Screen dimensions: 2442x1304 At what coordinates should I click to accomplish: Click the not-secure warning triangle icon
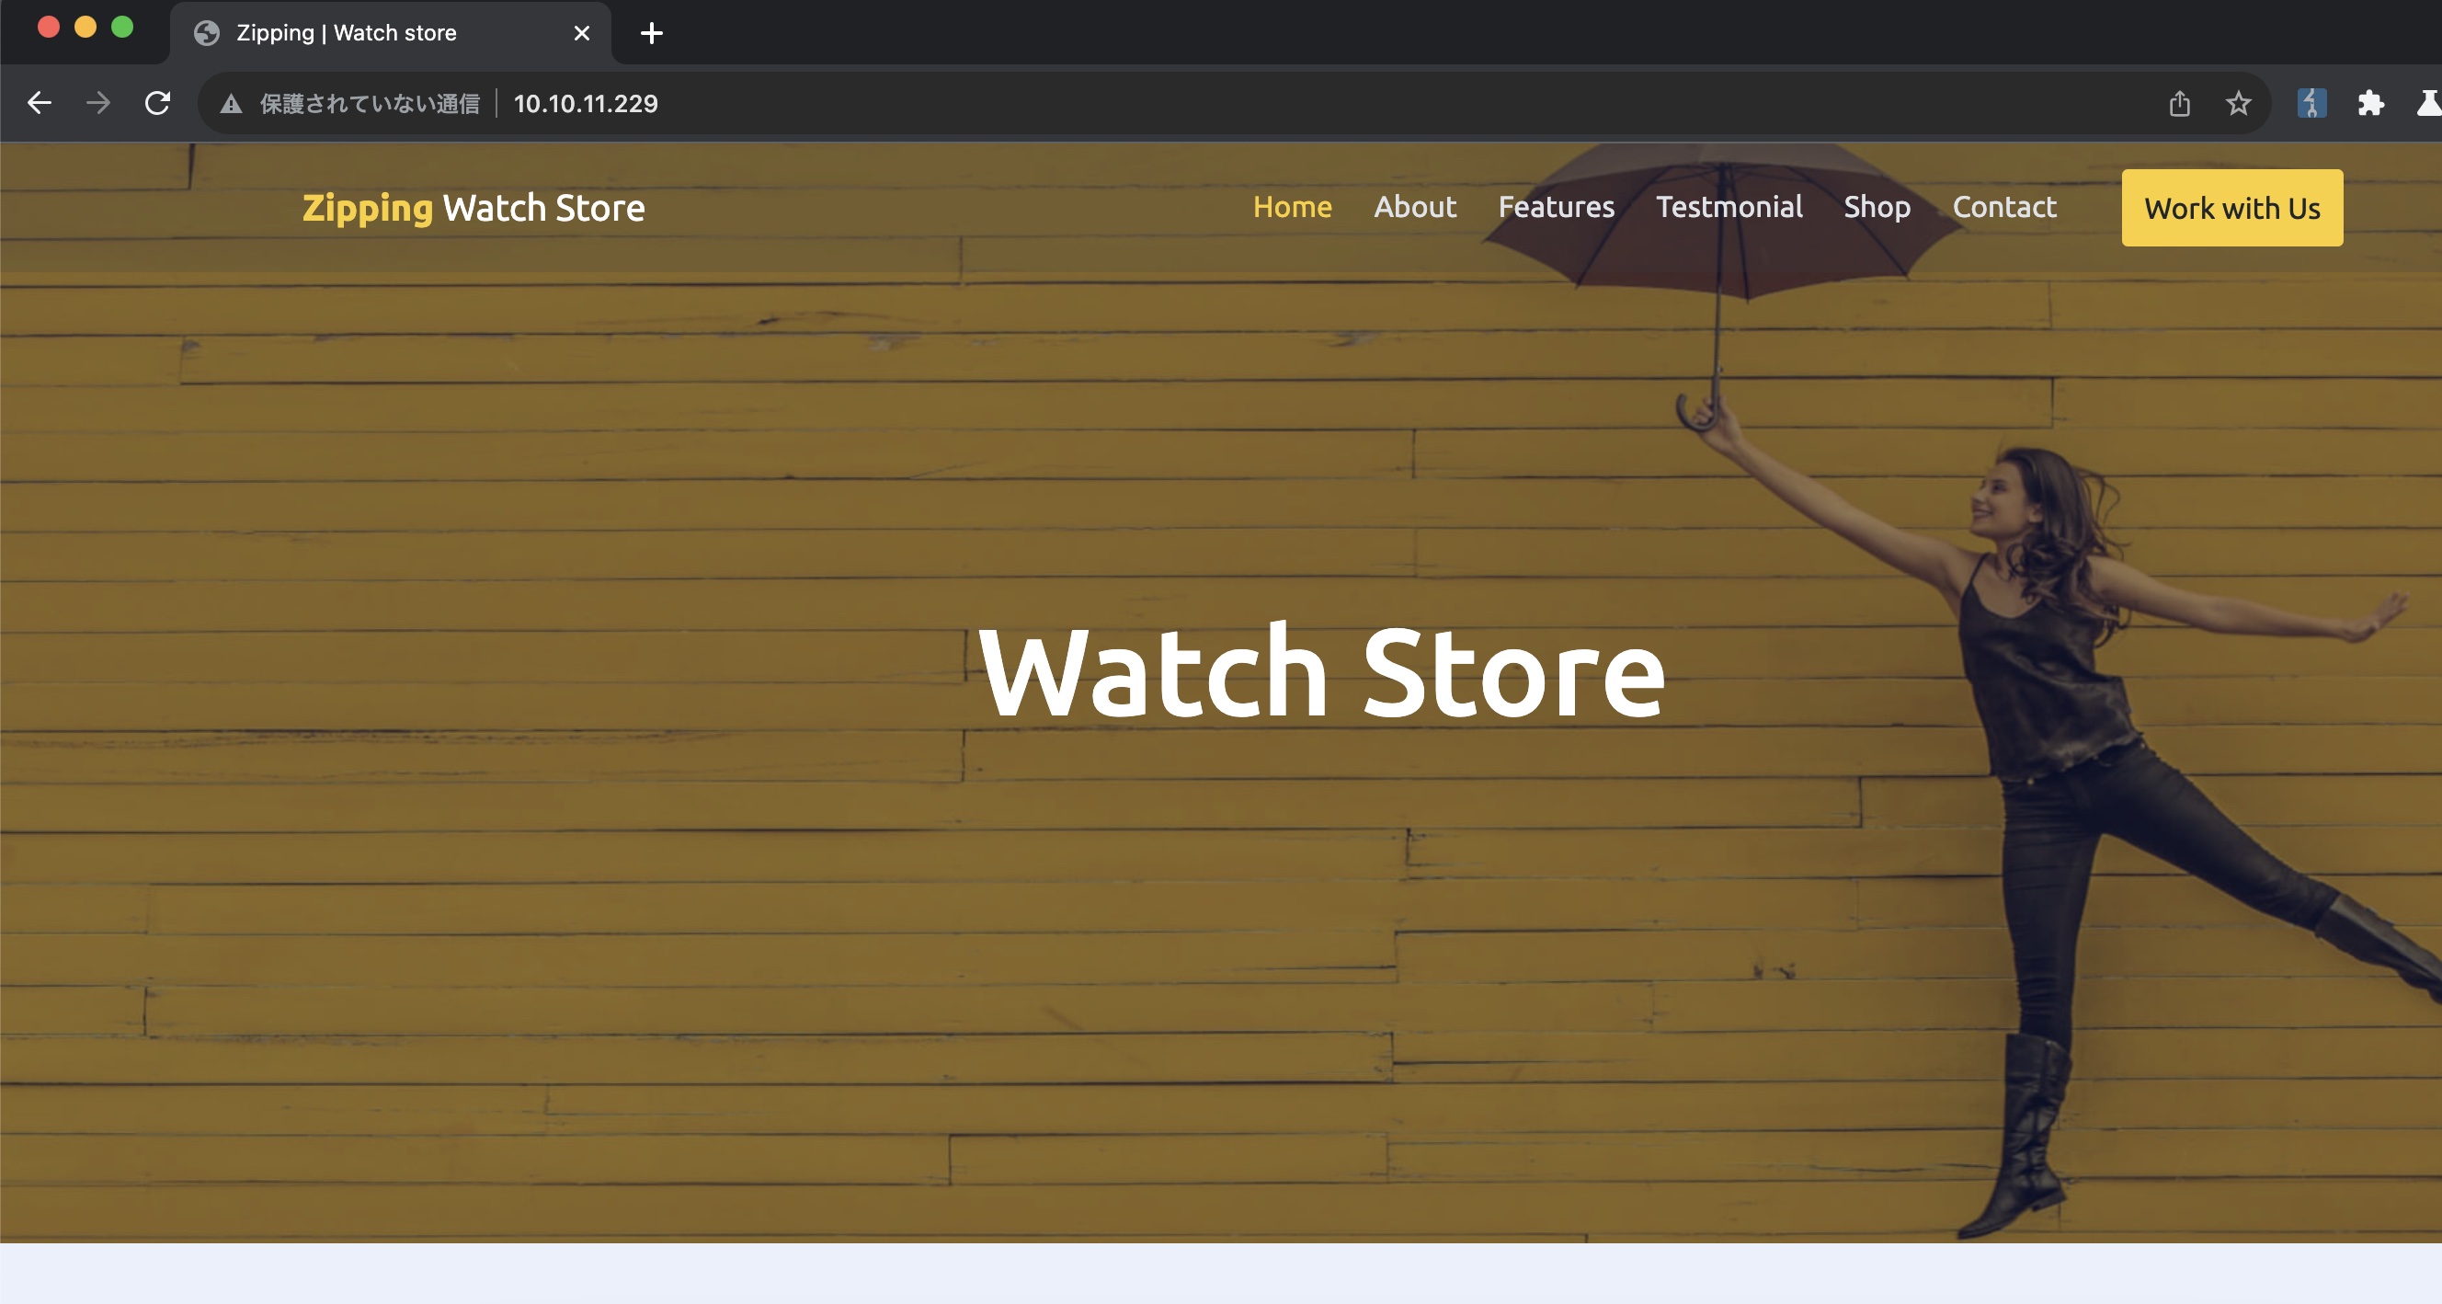point(231,103)
